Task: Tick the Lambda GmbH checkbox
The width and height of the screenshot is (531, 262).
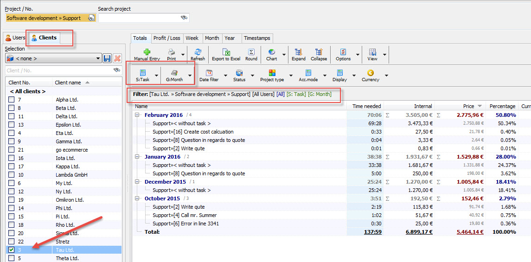Action: [x=12, y=175]
